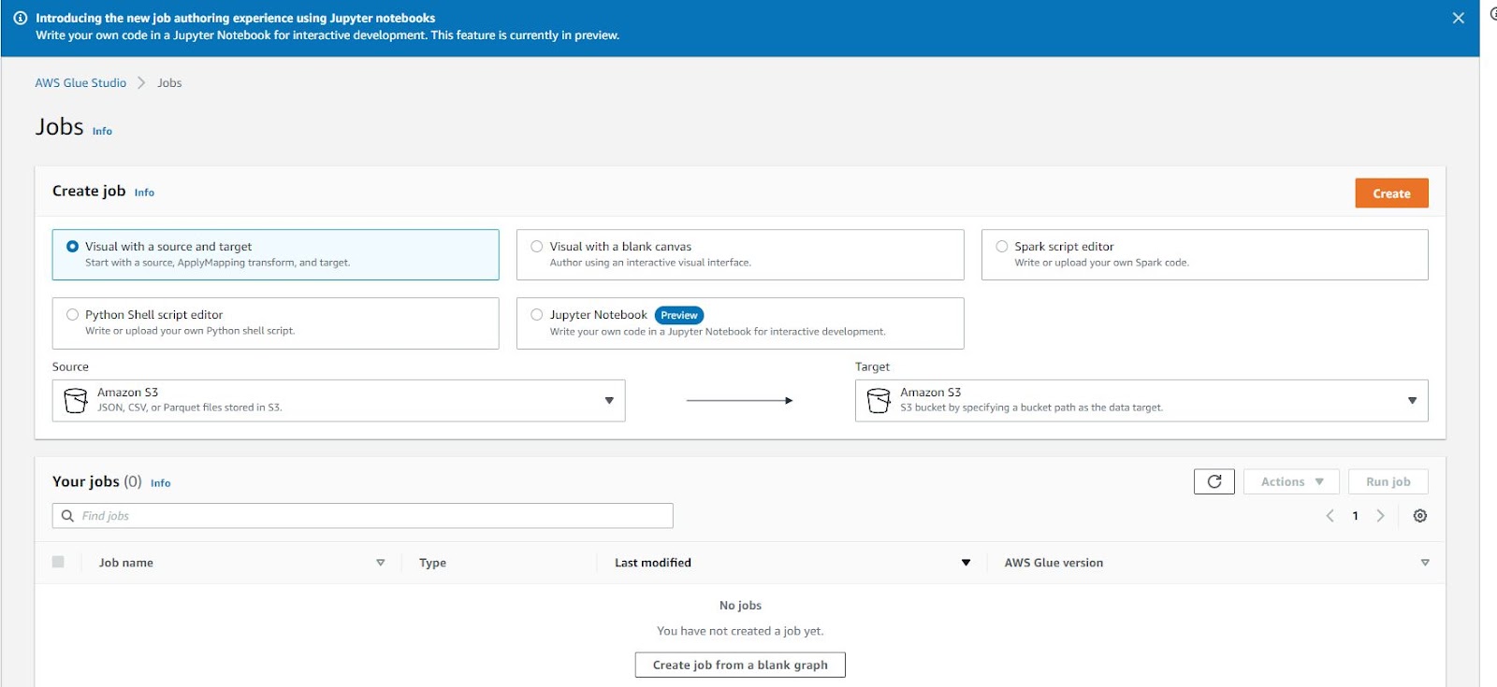This screenshot has width=1497, height=687.
Task: Click into the Find jobs search field
Action: 363,516
